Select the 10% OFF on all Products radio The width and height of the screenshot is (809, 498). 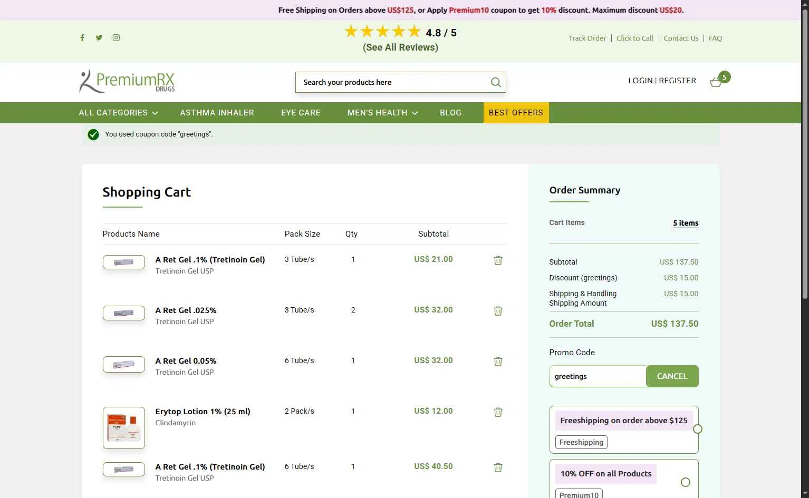tap(686, 482)
